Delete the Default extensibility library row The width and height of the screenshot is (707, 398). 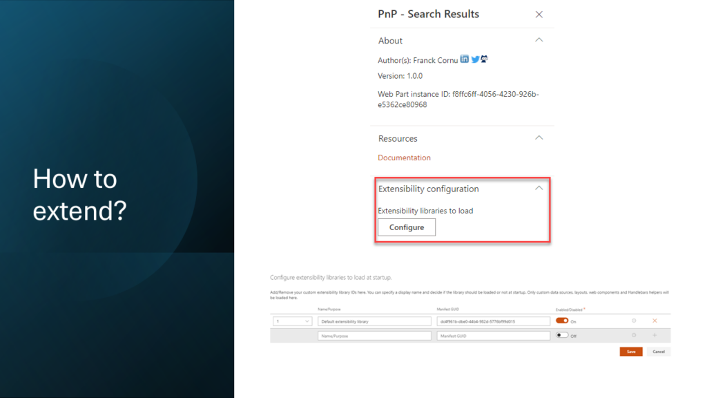pos(655,321)
